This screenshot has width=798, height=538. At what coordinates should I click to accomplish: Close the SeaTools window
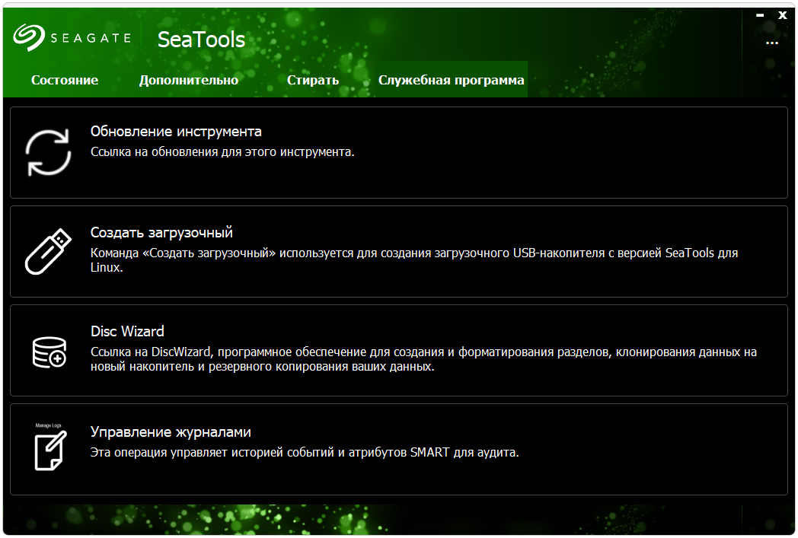[x=782, y=15]
